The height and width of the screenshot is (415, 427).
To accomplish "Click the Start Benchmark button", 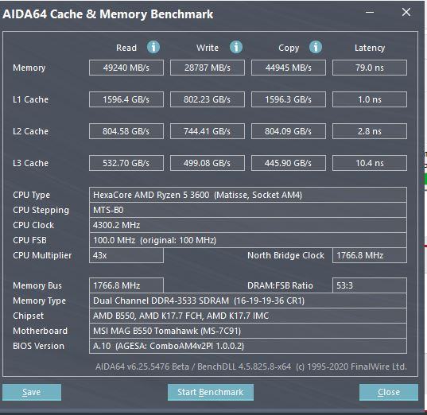I will point(211,392).
